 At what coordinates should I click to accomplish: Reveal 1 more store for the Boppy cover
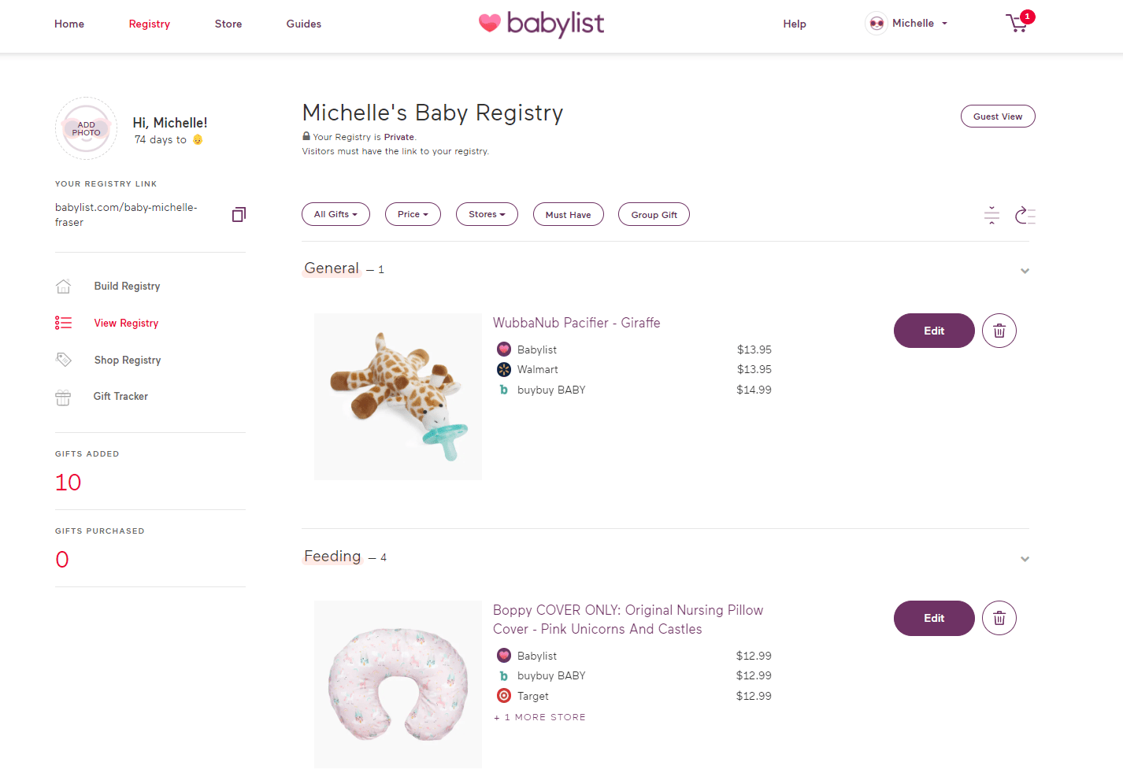[x=539, y=716]
